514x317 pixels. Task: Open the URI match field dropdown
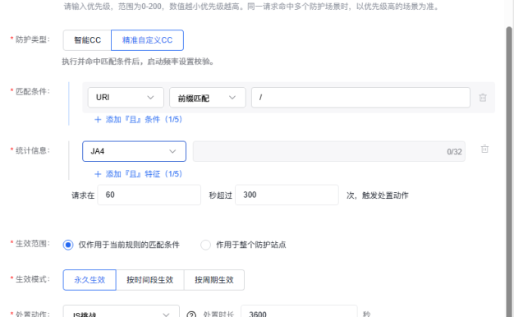126,98
